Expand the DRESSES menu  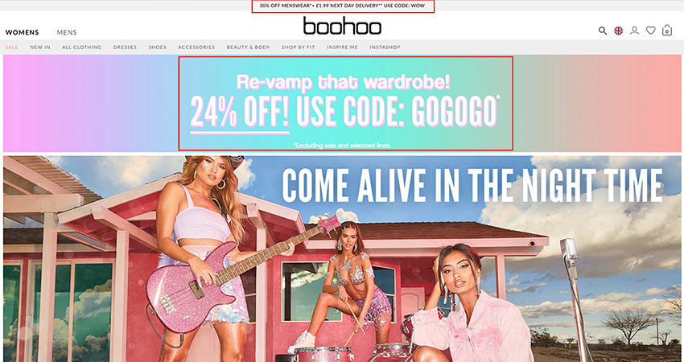pos(126,47)
